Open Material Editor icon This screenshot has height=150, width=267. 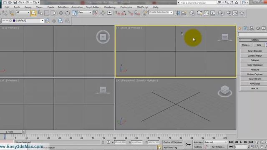[x=221, y=13]
